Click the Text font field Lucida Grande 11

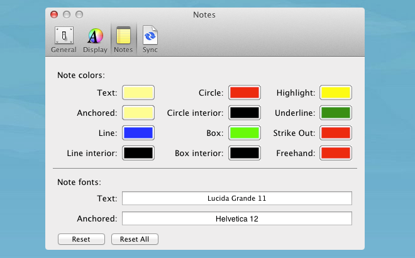(x=237, y=198)
